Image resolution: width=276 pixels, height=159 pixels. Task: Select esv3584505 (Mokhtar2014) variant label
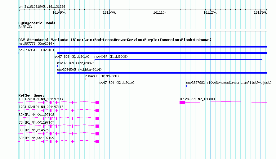pyautogui.click(x=79, y=70)
